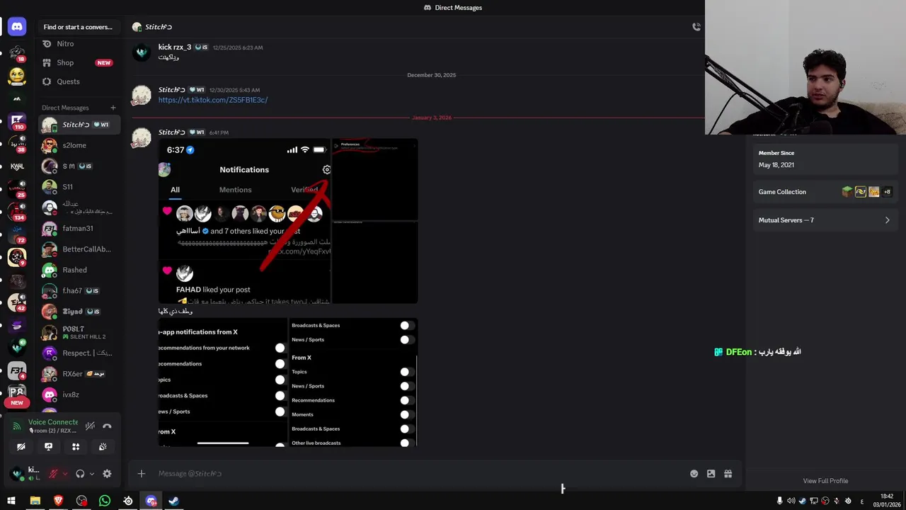Start a voice call with Stitch
Screen dimensions: 906x510
click(x=696, y=27)
